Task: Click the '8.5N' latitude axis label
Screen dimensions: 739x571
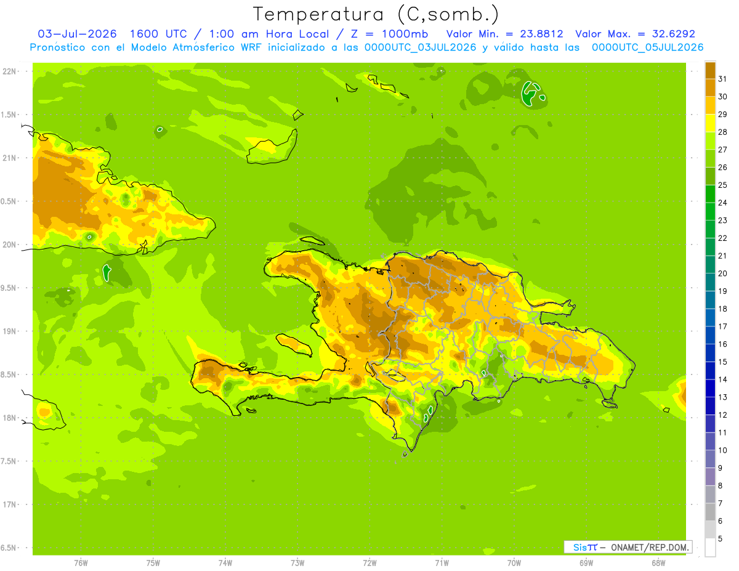Action: pyautogui.click(x=9, y=375)
